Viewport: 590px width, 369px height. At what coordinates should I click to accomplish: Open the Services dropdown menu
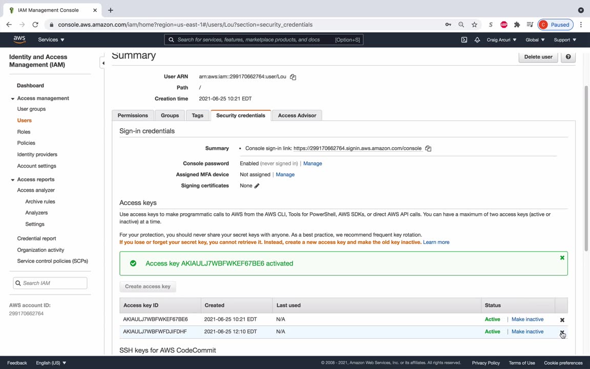pyautogui.click(x=51, y=39)
